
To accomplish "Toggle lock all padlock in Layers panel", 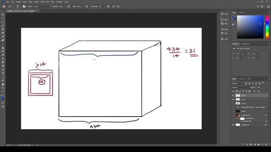I will 249,91.
